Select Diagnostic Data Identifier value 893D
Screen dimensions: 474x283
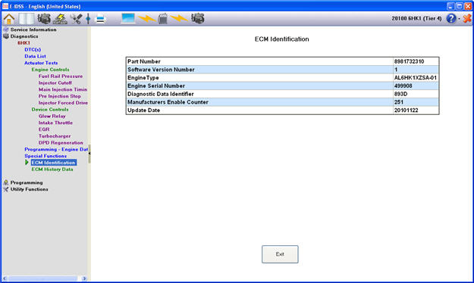pos(400,94)
